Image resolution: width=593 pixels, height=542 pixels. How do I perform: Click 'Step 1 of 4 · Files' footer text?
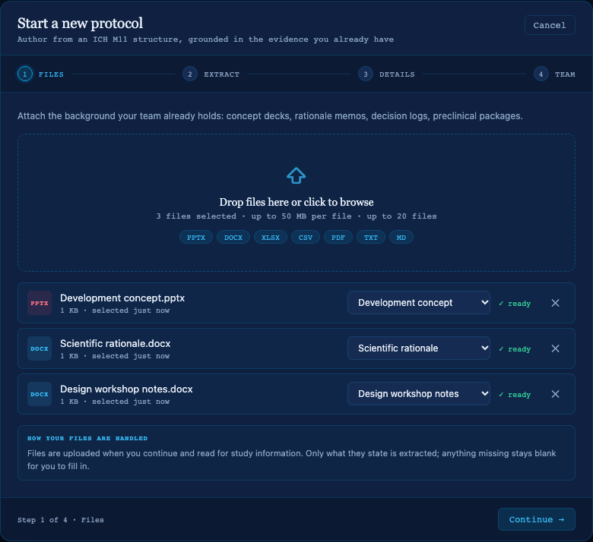coord(61,520)
